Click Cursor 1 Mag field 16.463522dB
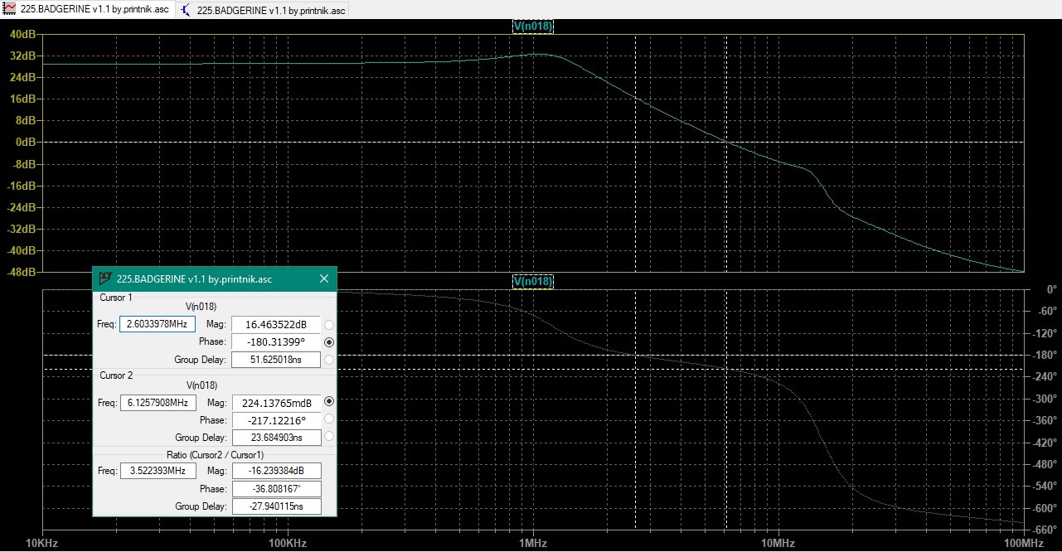Screen dimensions: 1062x552 (x=276, y=324)
